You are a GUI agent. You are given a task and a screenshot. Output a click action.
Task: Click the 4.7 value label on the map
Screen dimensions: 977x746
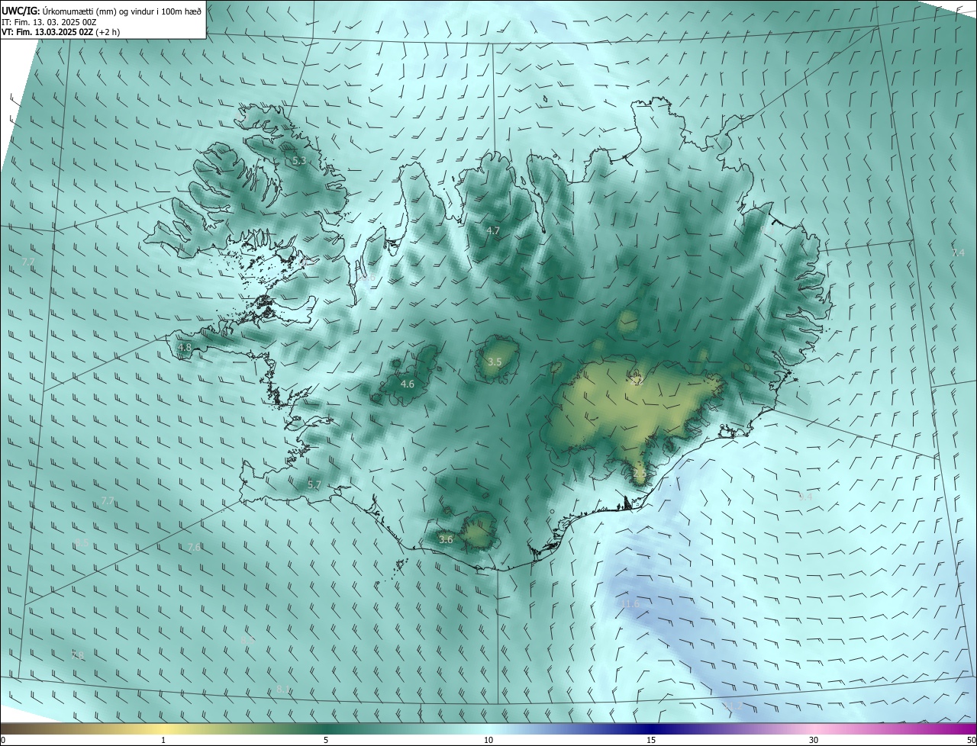click(493, 230)
